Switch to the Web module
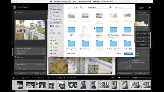 [141, 8]
